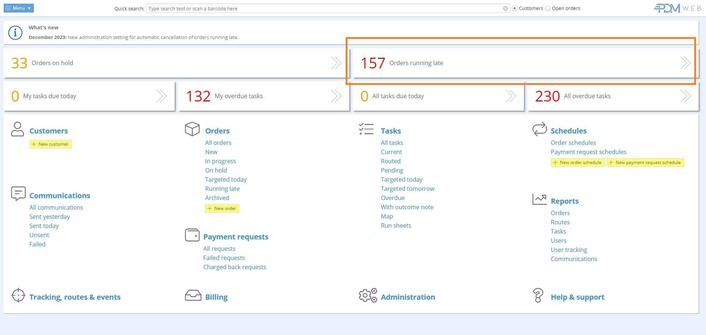Open the Menu dropdown
Screen dimensions: 706x335
[x=18, y=8]
